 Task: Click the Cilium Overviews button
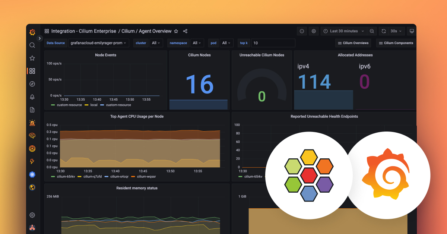353,43
